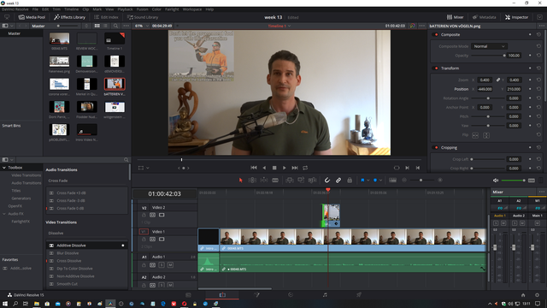Screen dimensions: 547x308
Task: Click the Flip horizontal button
Action: pos(475,135)
